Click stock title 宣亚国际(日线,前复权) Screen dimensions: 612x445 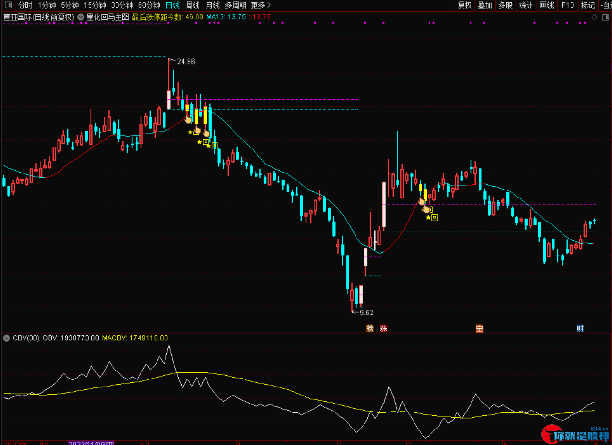click(39, 17)
